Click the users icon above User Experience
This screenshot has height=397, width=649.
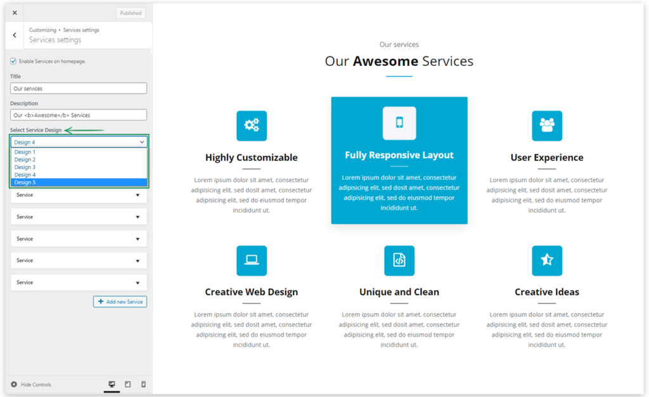coord(547,126)
